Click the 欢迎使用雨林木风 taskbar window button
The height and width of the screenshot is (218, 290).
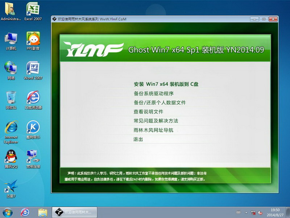[x=74, y=212]
